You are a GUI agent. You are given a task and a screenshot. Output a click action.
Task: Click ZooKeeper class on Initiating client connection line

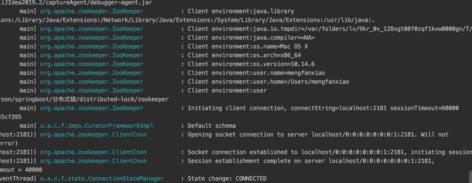click(x=91, y=108)
